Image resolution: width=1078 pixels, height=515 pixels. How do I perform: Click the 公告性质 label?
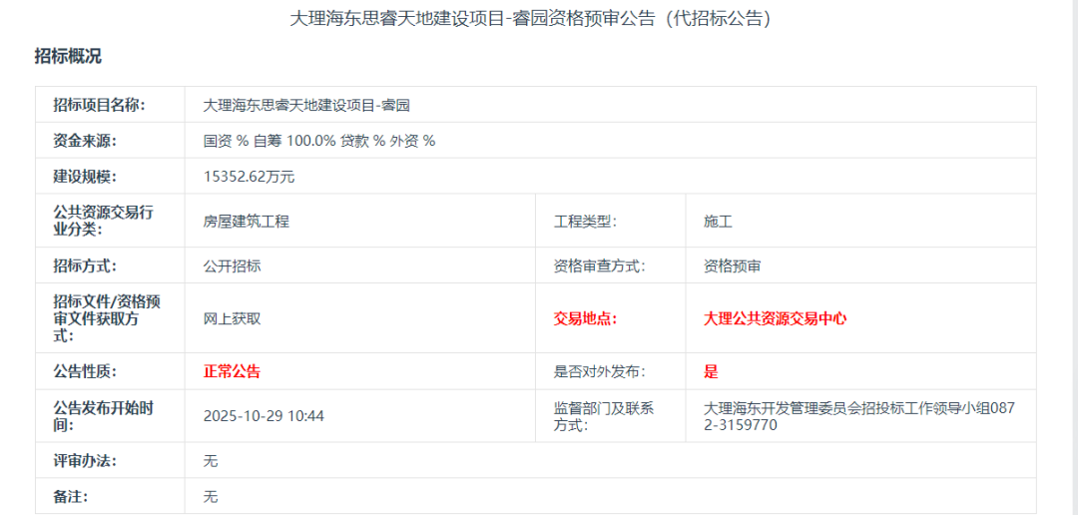85,372
